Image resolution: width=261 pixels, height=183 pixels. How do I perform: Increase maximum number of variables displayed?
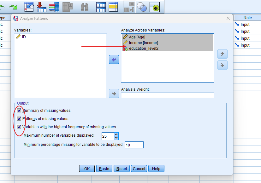coord(116,134)
